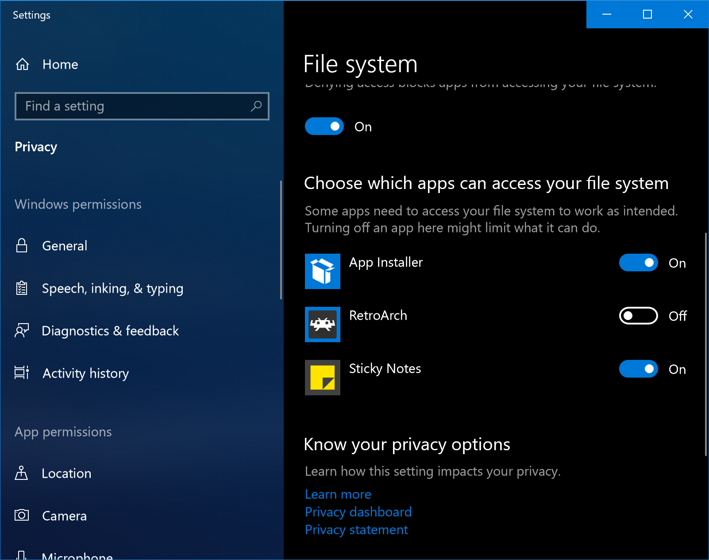Click the Location person icon
The image size is (709, 560).
tap(22, 473)
